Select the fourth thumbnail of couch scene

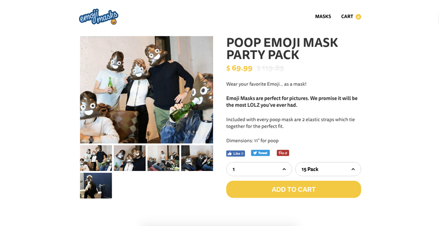[197, 158]
